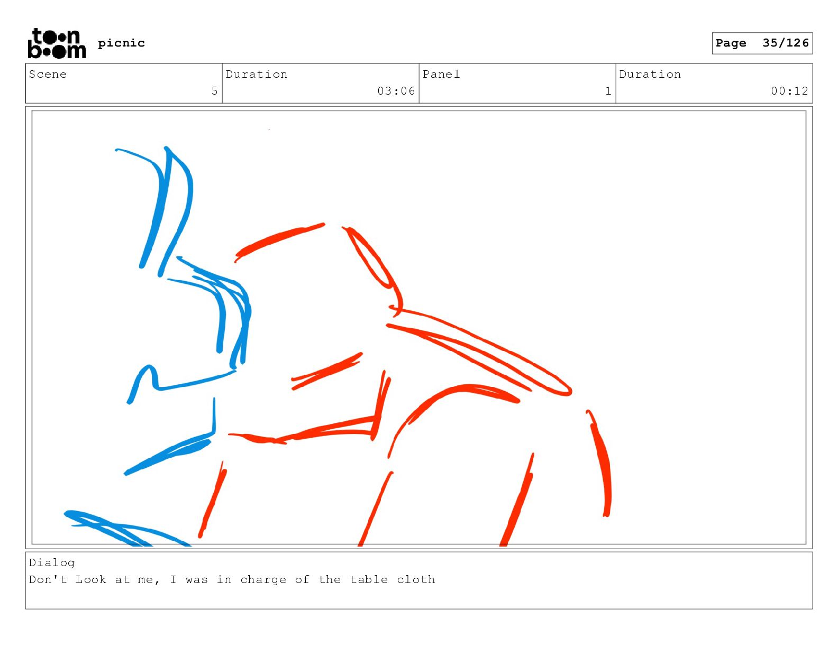838x647 pixels.
Task: Click the 'Panel' field label
Action: click(441, 74)
